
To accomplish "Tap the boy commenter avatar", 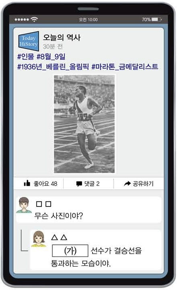I will click(24, 205).
